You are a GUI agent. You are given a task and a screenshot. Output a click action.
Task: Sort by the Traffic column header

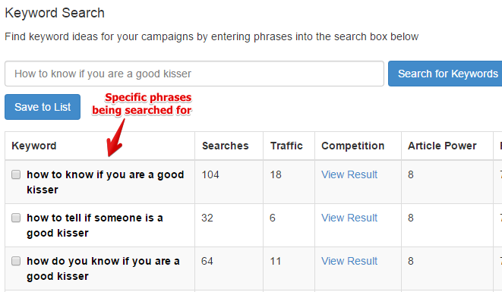click(x=286, y=146)
